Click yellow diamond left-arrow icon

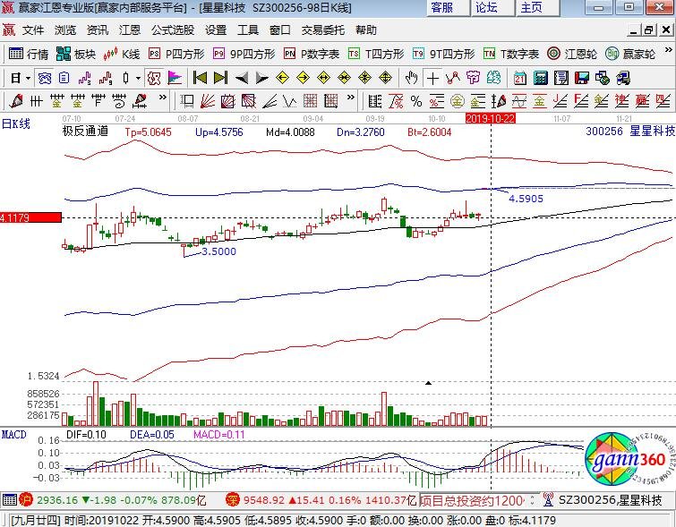[282, 79]
